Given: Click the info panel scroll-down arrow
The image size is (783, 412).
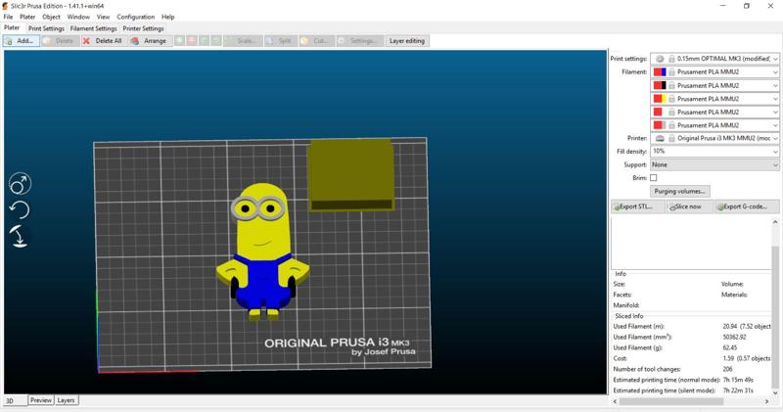Looking at the screenshot, I should pos(775,392).
